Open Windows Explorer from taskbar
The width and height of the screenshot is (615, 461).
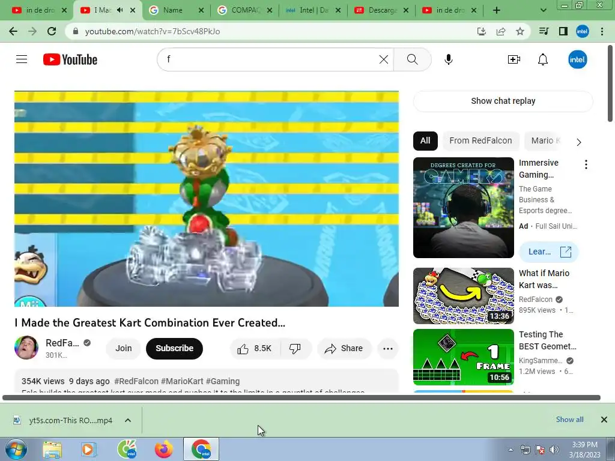(52, 450)
